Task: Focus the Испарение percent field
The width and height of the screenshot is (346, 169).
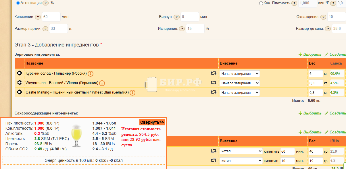Action: [195, 29]
